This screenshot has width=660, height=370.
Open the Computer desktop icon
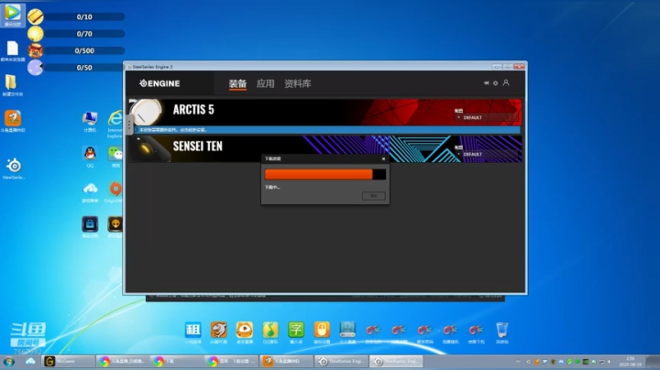[x=90, y=122]
